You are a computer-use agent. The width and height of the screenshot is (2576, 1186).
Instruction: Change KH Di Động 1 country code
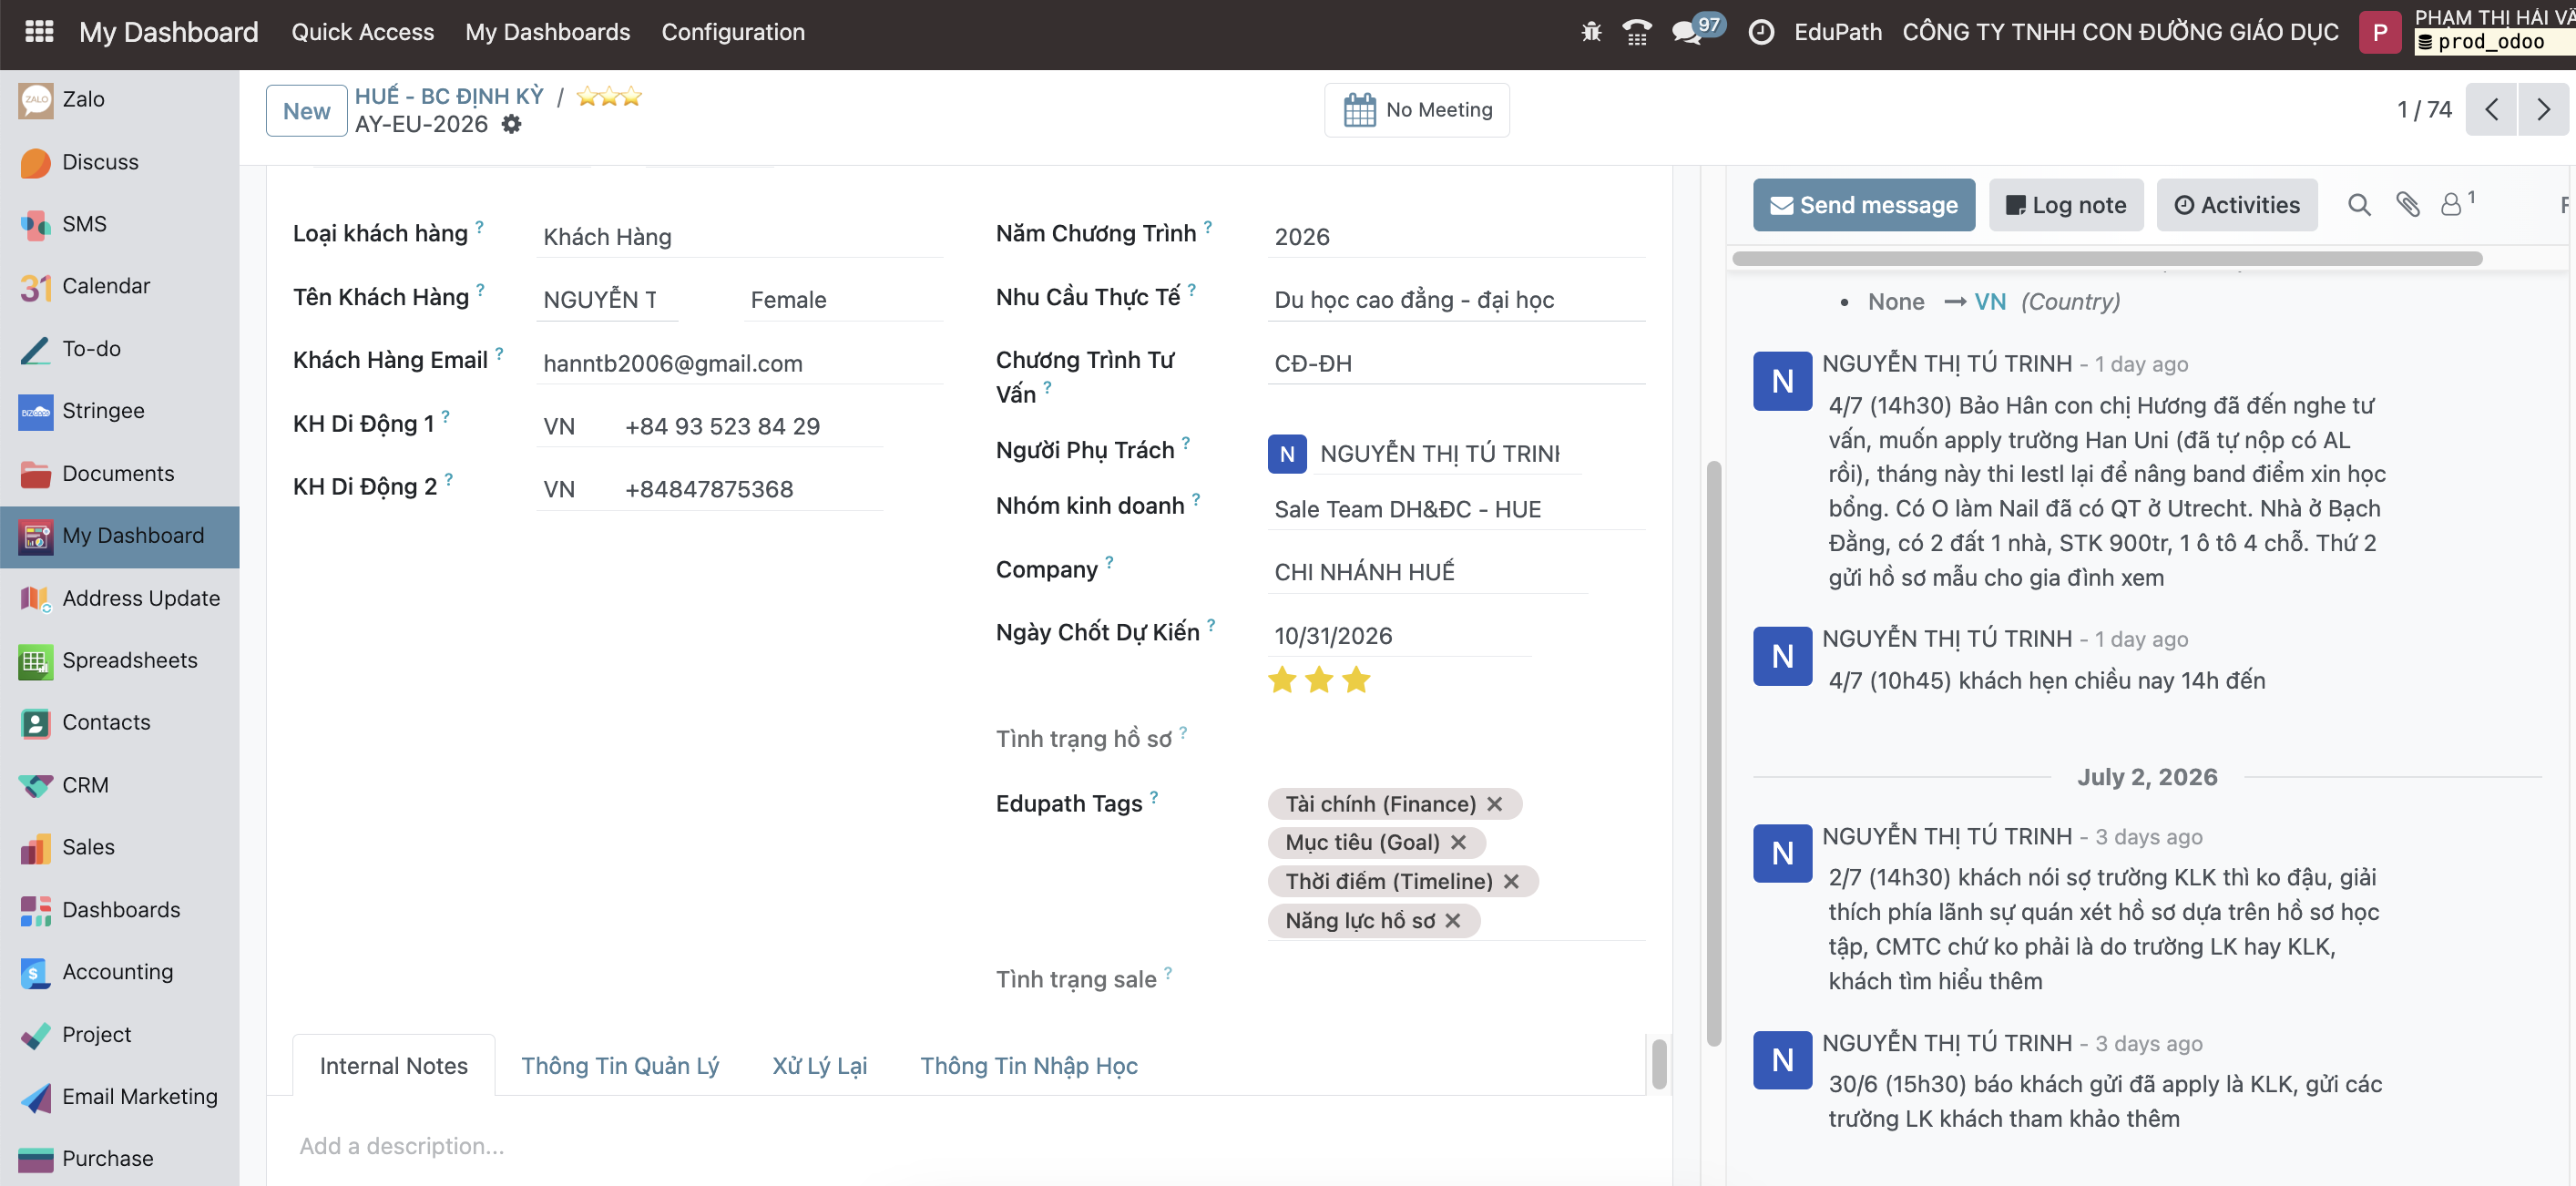pos(571,426)
